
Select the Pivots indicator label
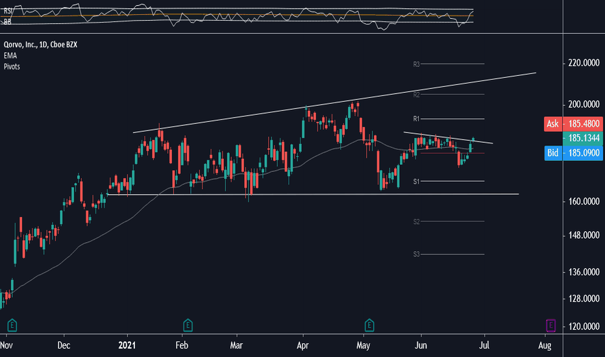(12, 66)
